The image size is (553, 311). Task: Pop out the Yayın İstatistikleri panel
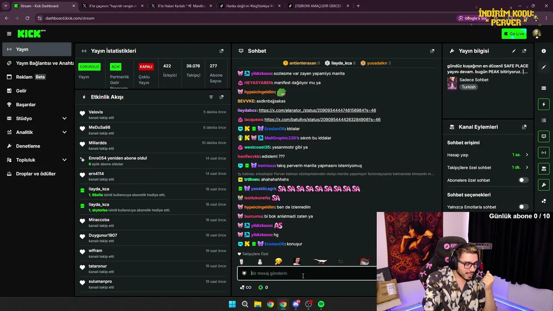[x=221, y=51]
